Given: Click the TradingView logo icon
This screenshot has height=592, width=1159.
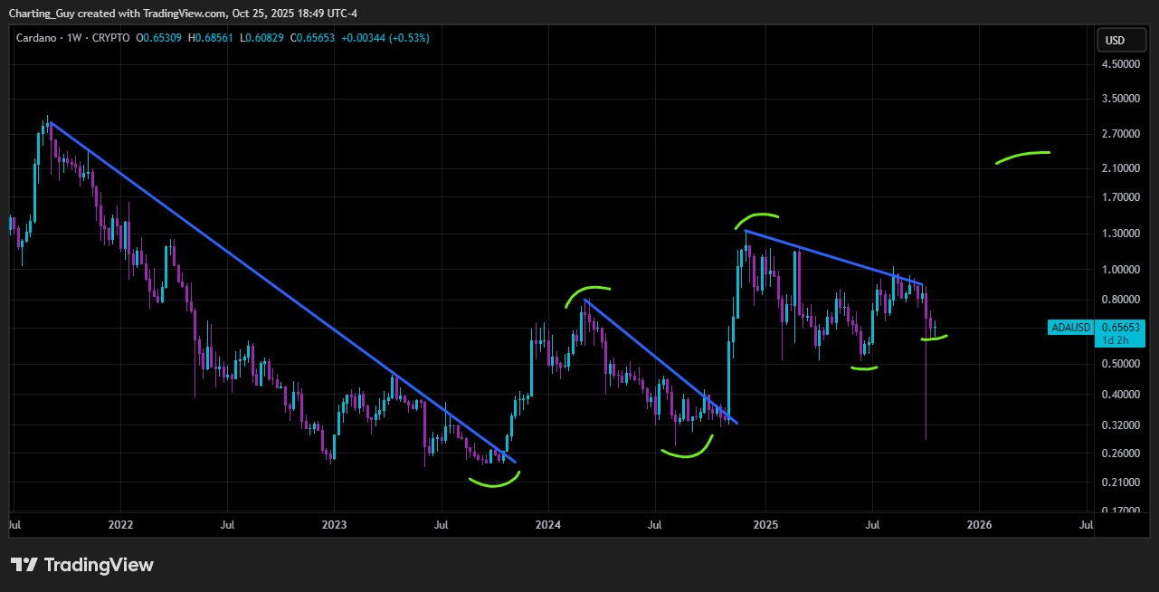Looking at the screenshot, I should point(24,565).
